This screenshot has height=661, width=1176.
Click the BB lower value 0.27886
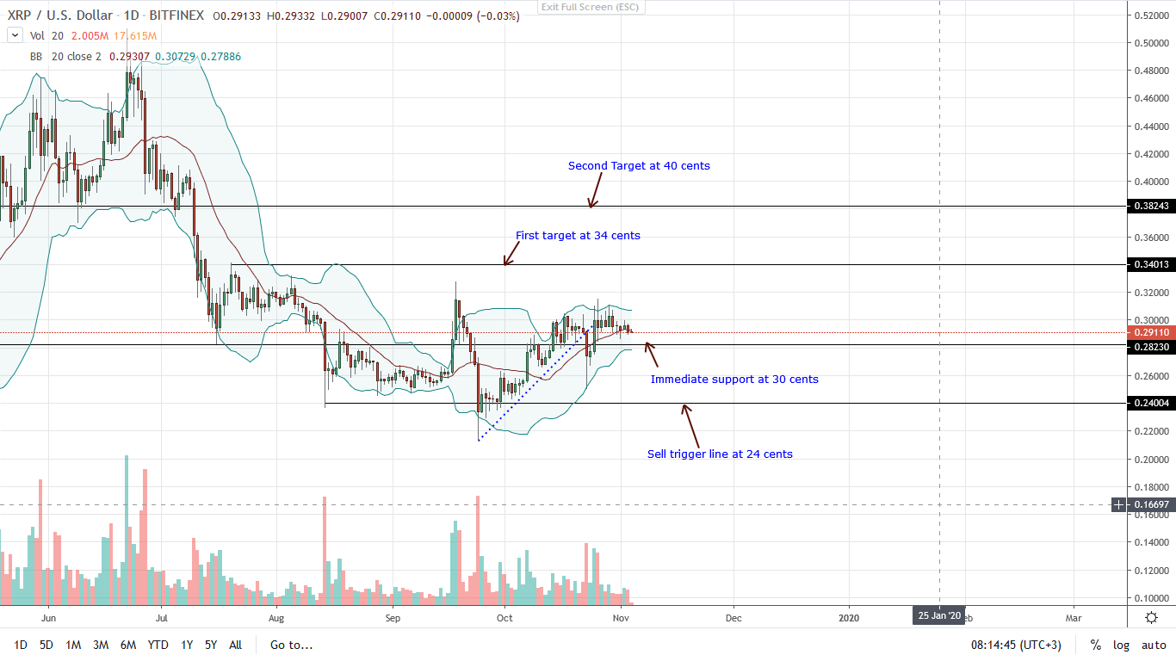(x=222, y=56)
